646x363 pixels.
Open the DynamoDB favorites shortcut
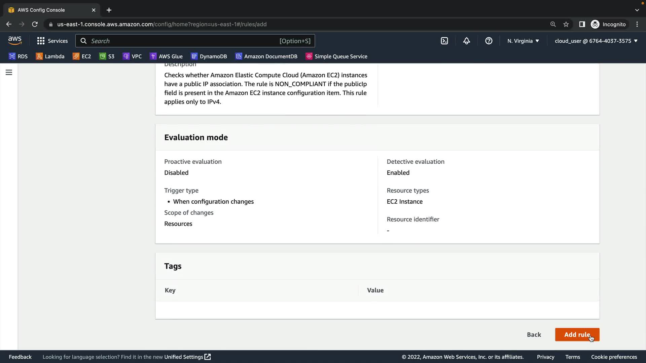click(x=209, y=56)
